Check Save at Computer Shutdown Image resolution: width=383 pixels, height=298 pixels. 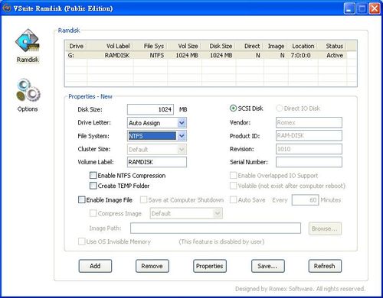tap(143, 199)
